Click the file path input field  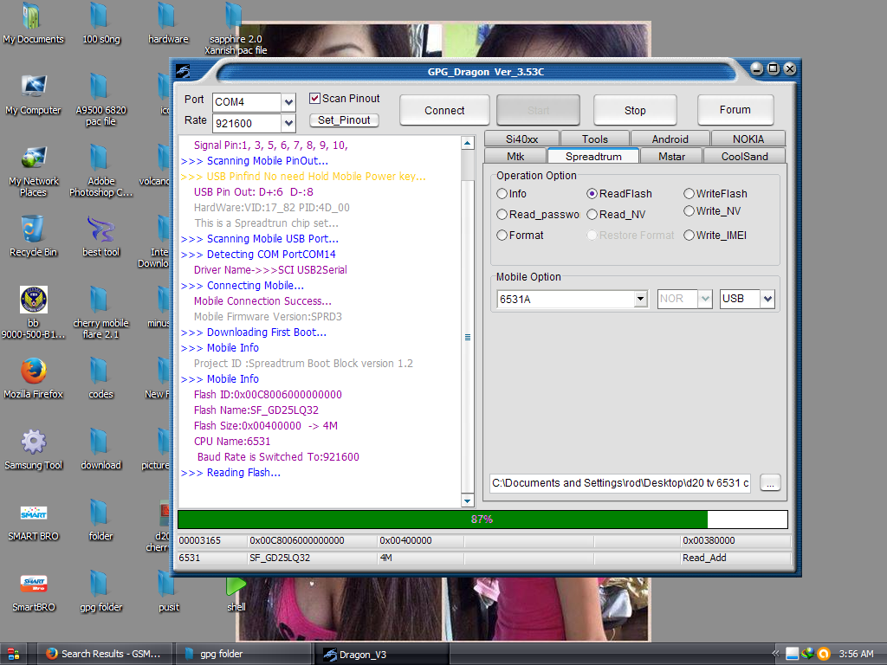[620, 483]
